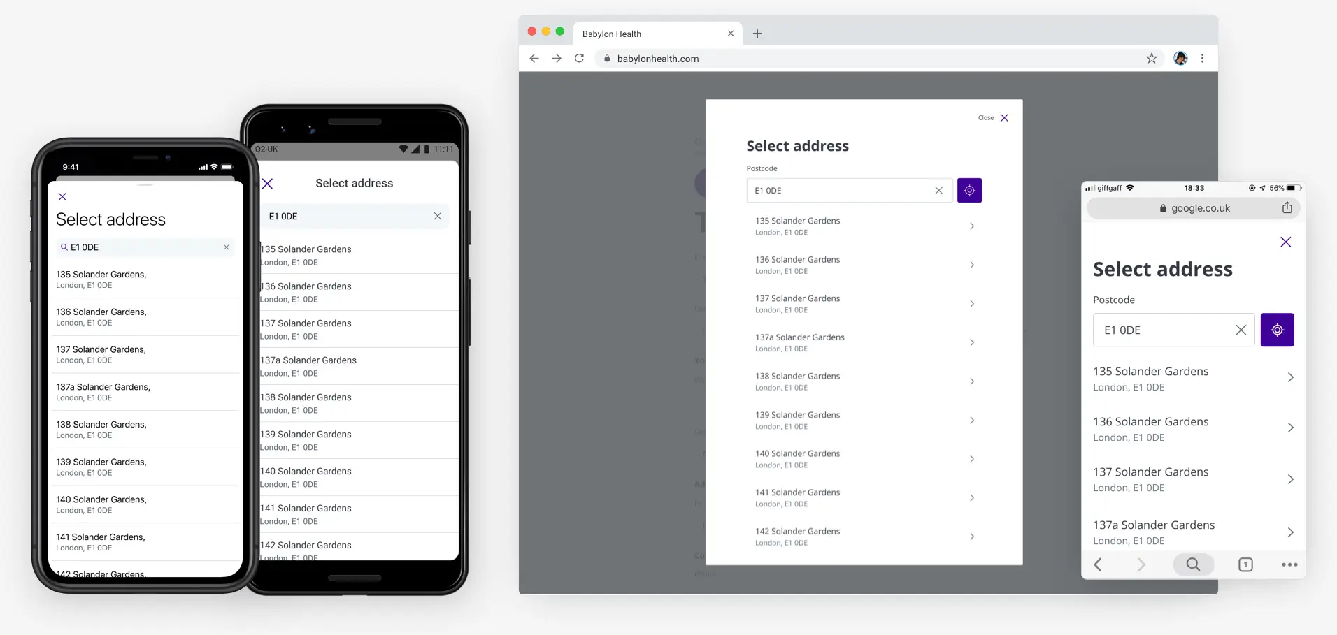The width and height of the screenshot is (1337, 635).
Task: Refresh the babylonhealth.com page
Action: [x=579, y=59]
